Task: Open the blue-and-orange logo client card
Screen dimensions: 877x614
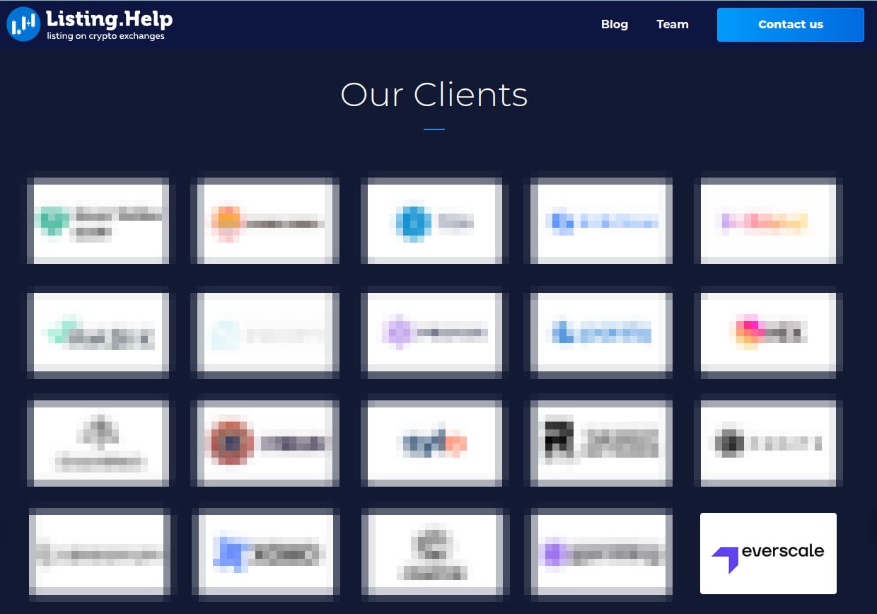Action: [431, 443]
